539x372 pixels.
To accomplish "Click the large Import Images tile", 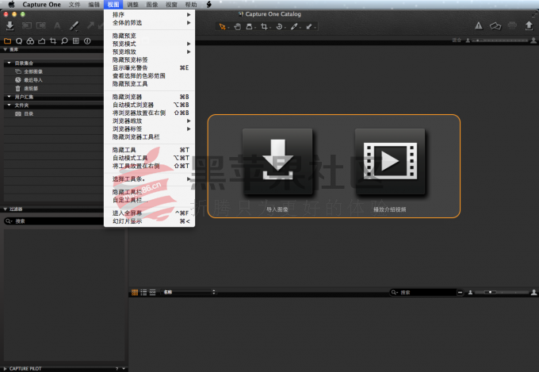I will (x=277, y=161).
